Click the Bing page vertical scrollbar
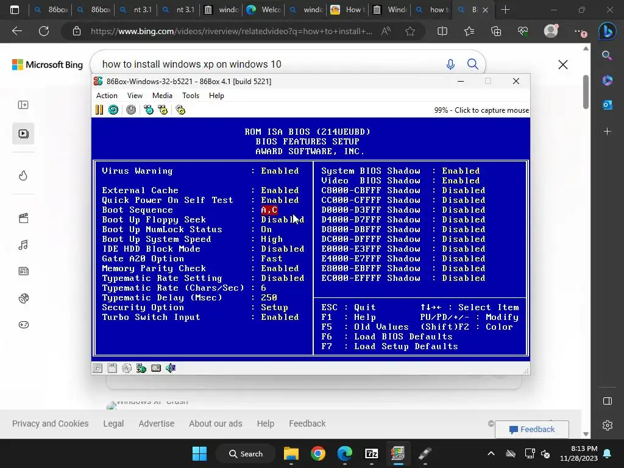624x468 pixels. pos(586,91)
